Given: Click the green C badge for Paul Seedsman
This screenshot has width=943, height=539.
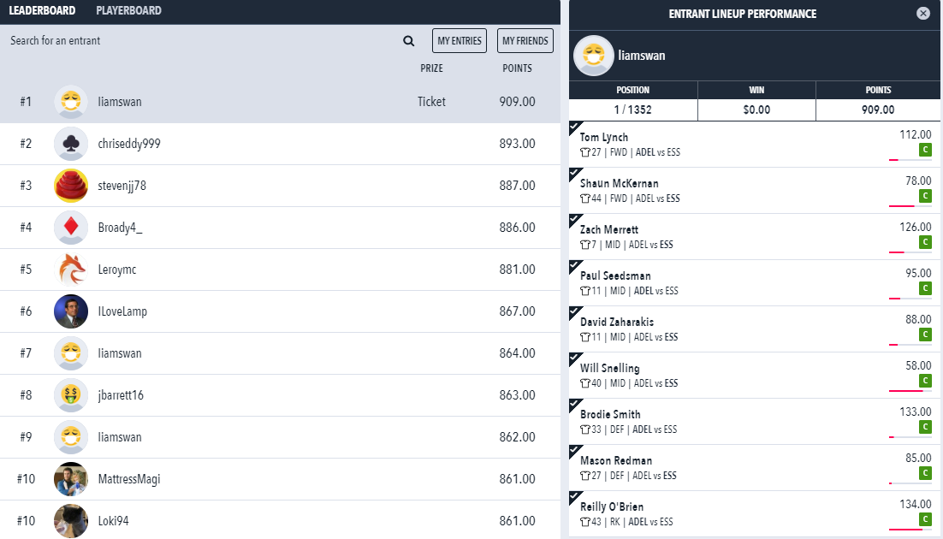Looking at the screenshot, I should (x=926, y=289).
